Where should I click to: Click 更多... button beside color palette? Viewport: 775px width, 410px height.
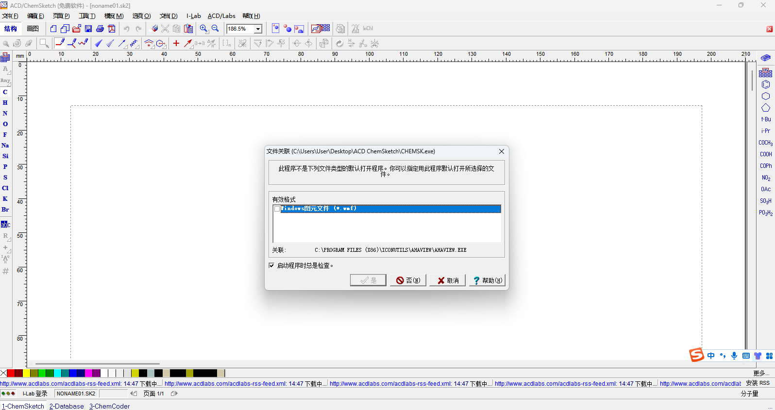coord(761,373)
